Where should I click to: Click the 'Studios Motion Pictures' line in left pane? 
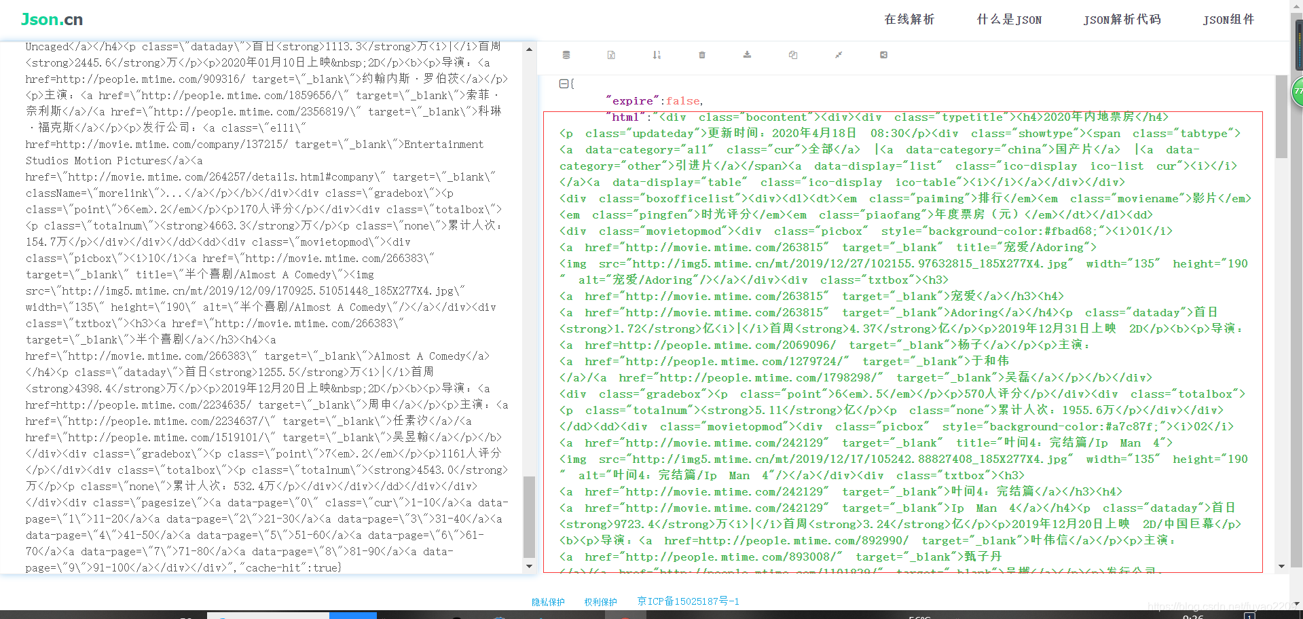(114, 161)
